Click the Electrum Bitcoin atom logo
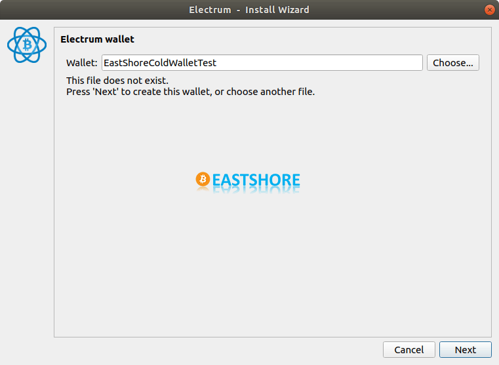The image size is (499, 365). [27, 45]
